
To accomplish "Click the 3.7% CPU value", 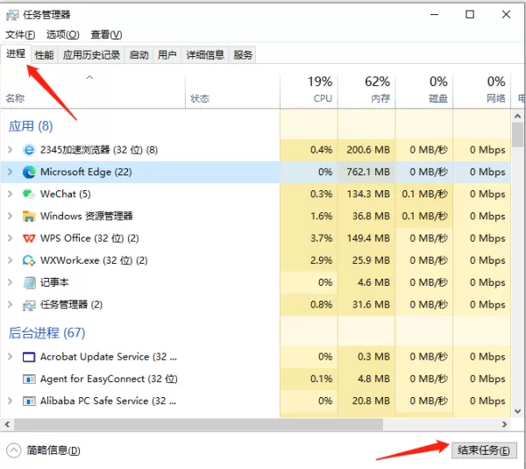I will (321, 238).
